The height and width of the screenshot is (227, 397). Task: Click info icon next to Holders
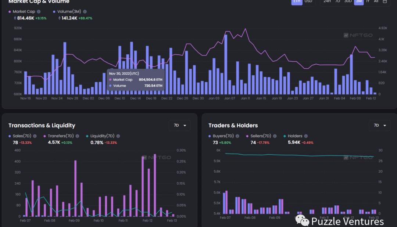click(306, 136)
